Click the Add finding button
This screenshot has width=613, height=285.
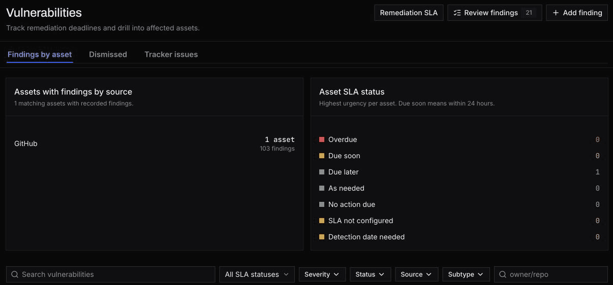tap(577, 13)
